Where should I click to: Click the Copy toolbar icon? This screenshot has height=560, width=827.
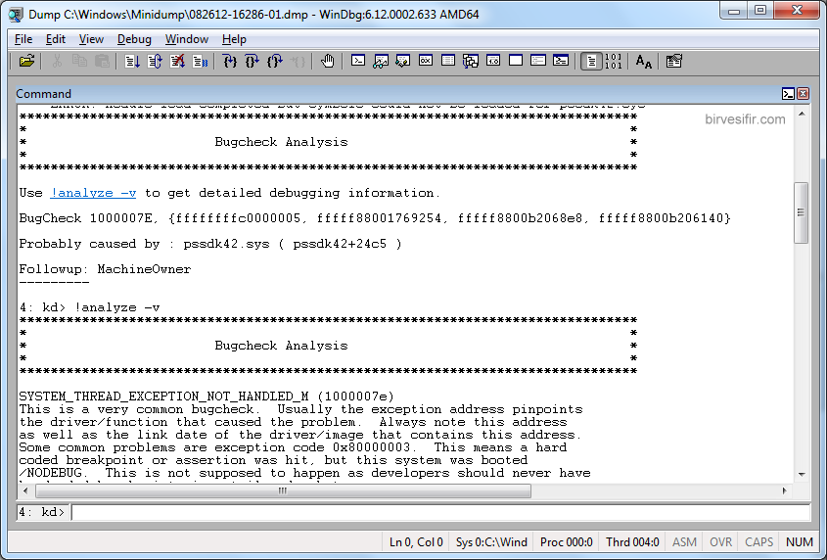click(x=79, y=62)
